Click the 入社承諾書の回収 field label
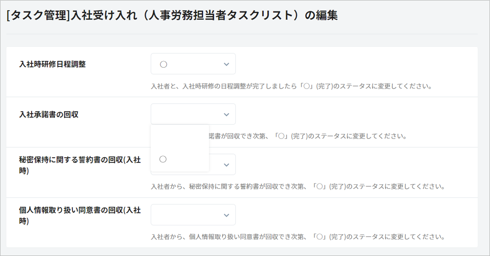The width and height of the screenshot is (490, 256). [49, 115]
